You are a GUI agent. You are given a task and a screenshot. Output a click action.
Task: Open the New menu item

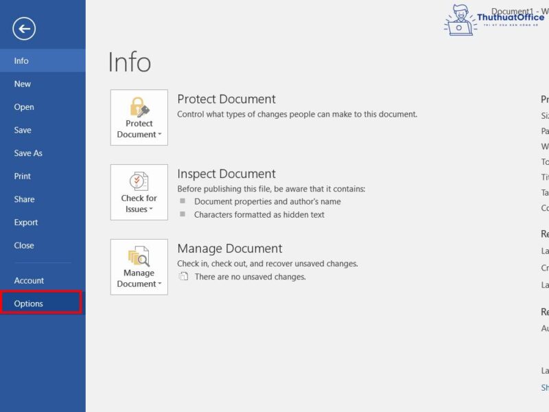[x=23, y=84]
